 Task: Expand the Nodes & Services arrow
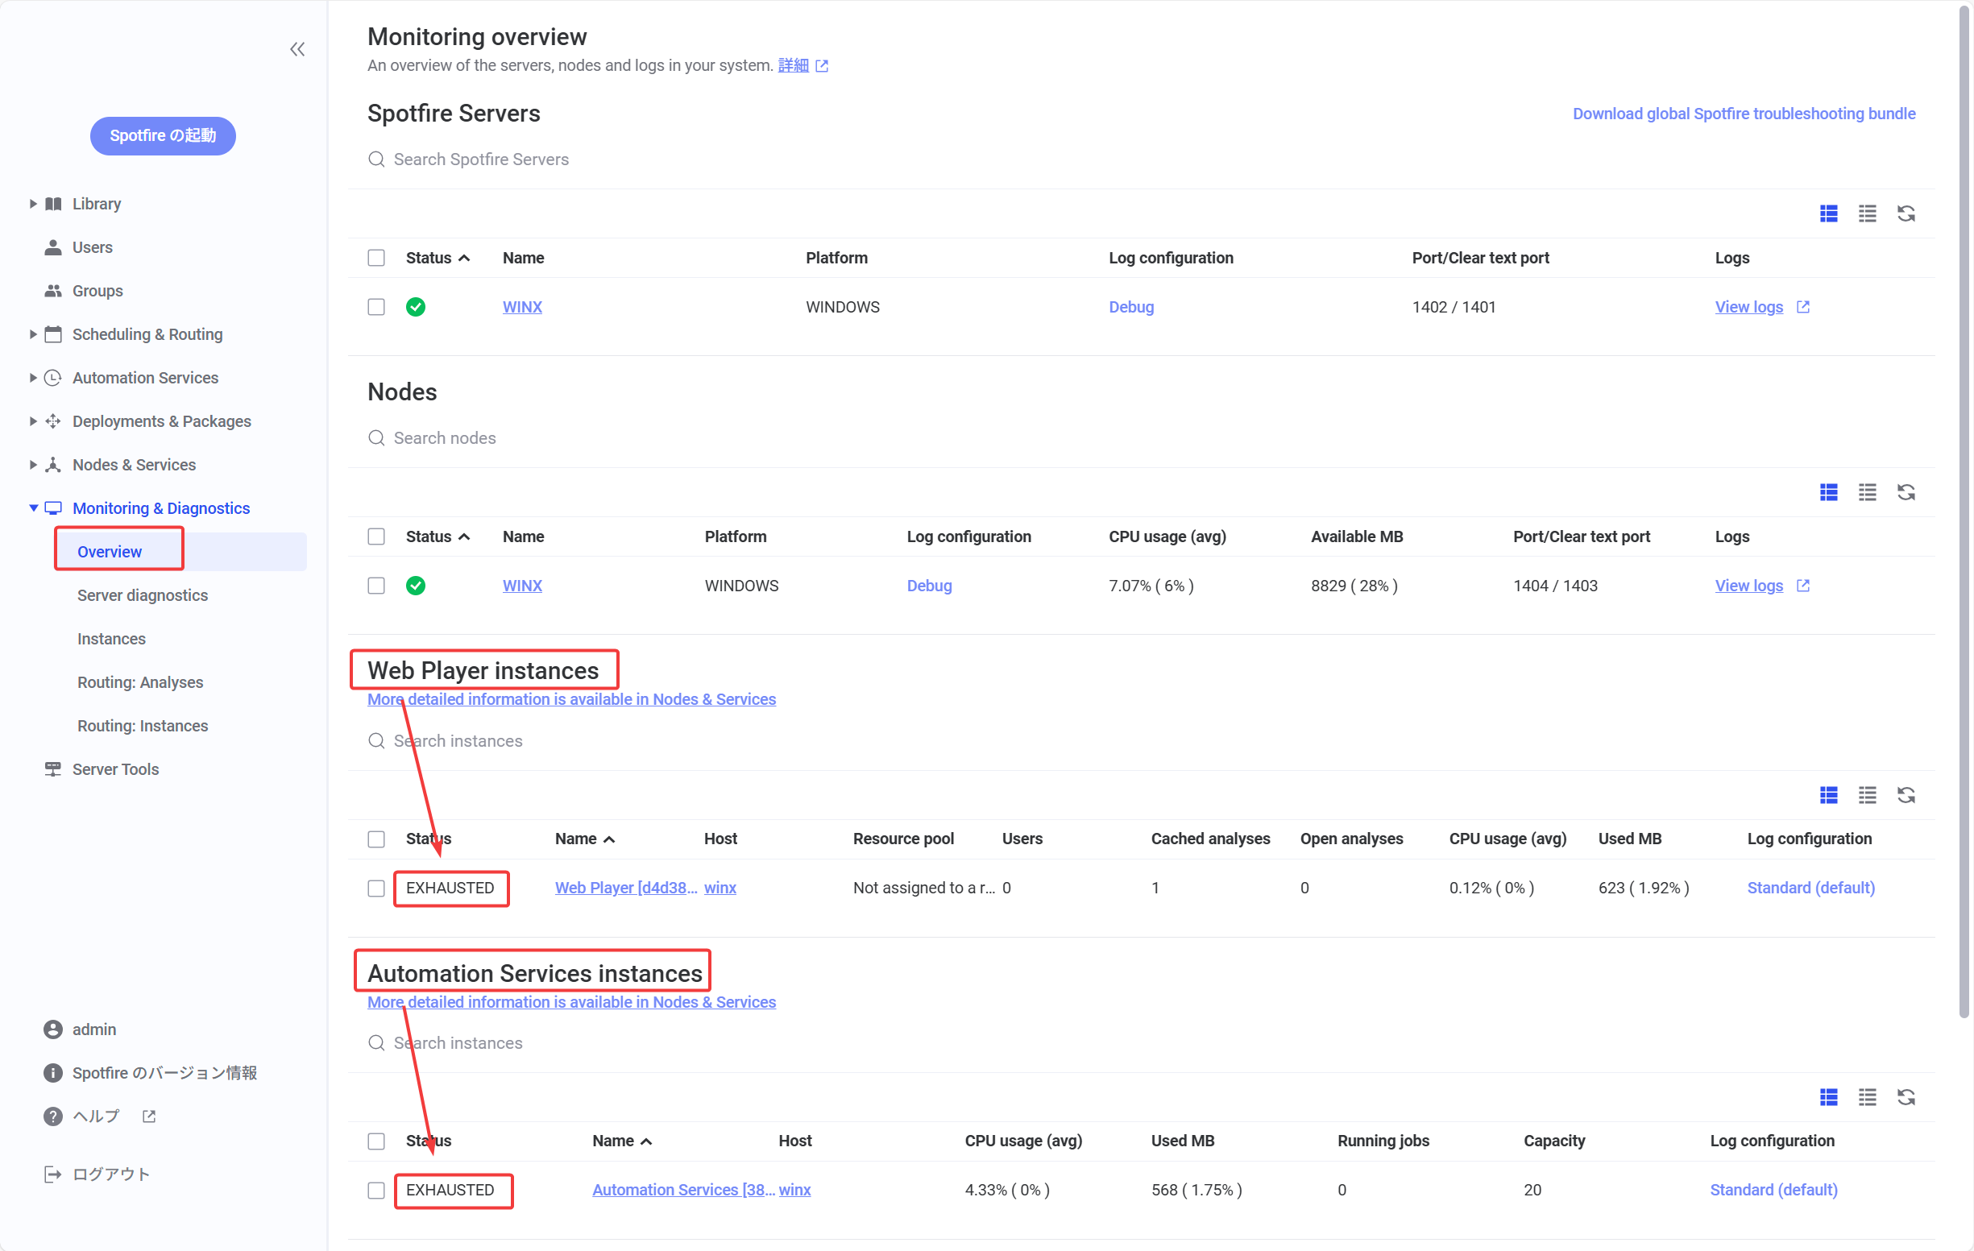click(33, 464)
